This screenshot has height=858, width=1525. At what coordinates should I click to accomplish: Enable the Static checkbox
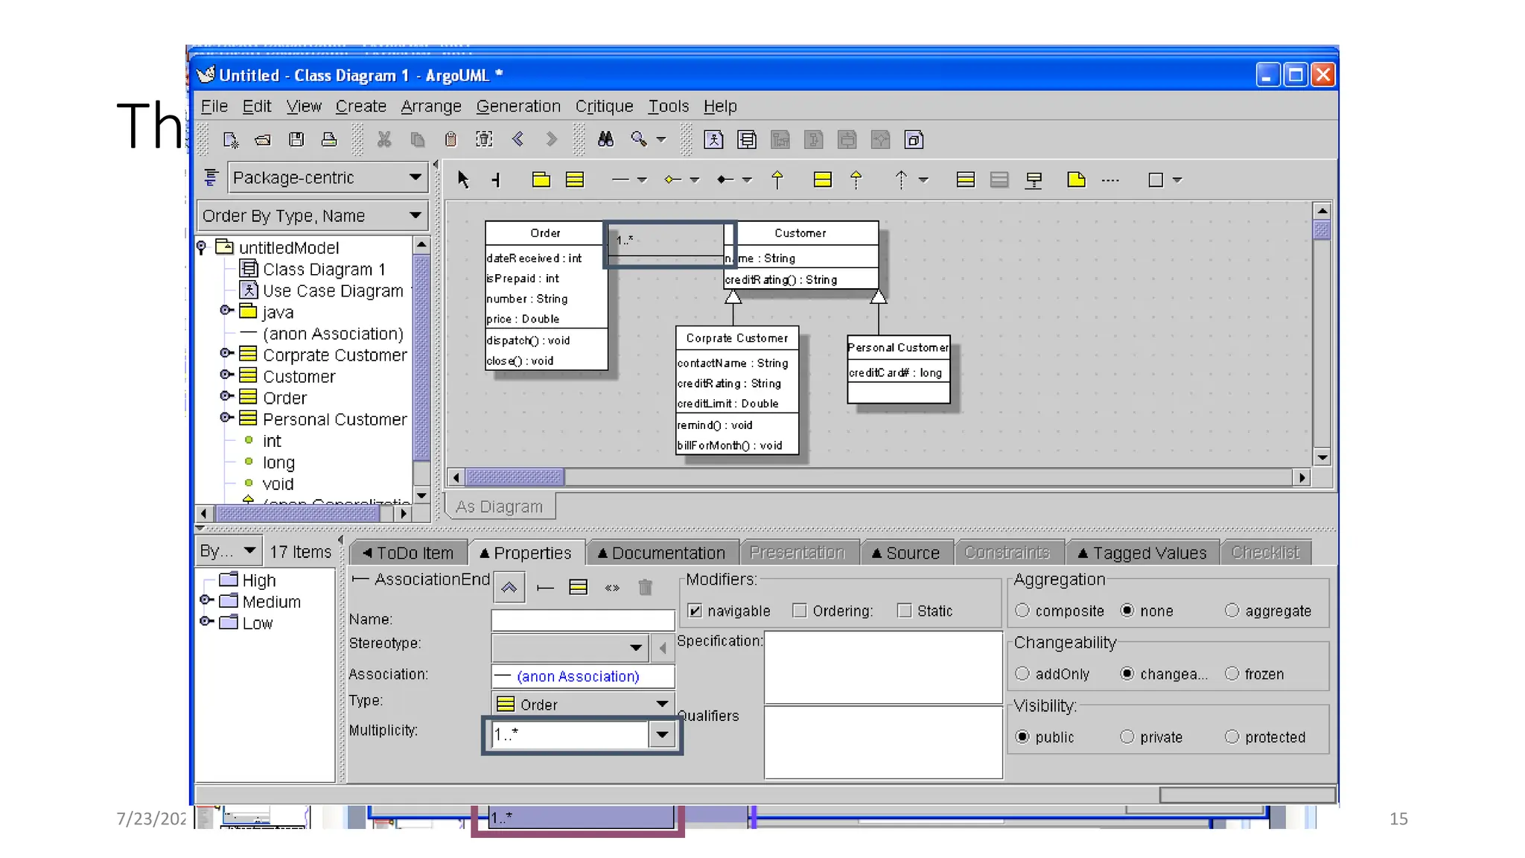point(905,611)
